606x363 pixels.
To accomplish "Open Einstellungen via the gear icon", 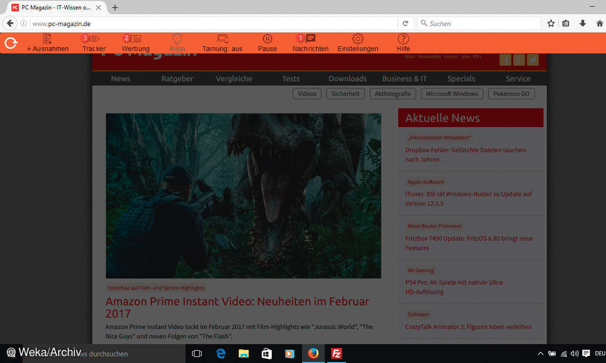I will pos(358,43).
